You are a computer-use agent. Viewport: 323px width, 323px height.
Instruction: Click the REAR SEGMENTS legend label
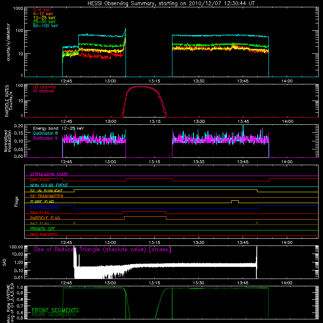[54, 315]
